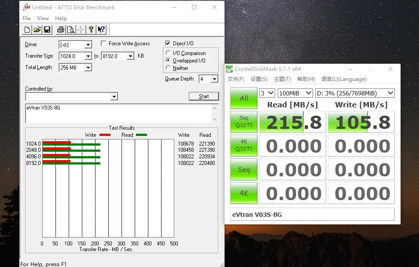Click the red Write legend swatch
The width and height of the screenshot is (419, 267).
[105, 135]
